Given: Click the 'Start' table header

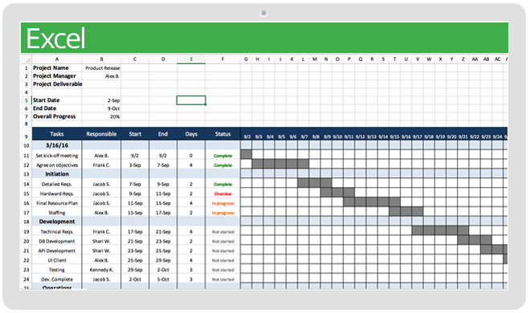Looking at the screenshot, I should point(135,134).
